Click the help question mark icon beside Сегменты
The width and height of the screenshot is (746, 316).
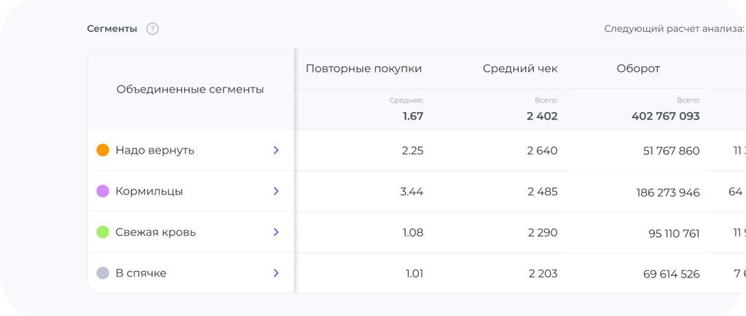pyautogui.click(x=152, y=29)
